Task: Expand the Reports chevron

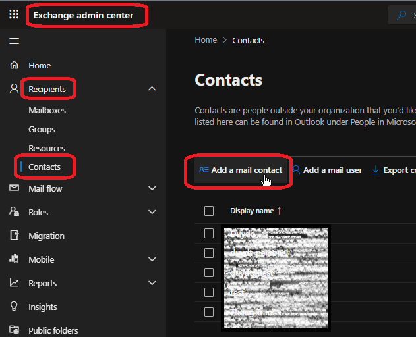Action: (x=152, y=282)
